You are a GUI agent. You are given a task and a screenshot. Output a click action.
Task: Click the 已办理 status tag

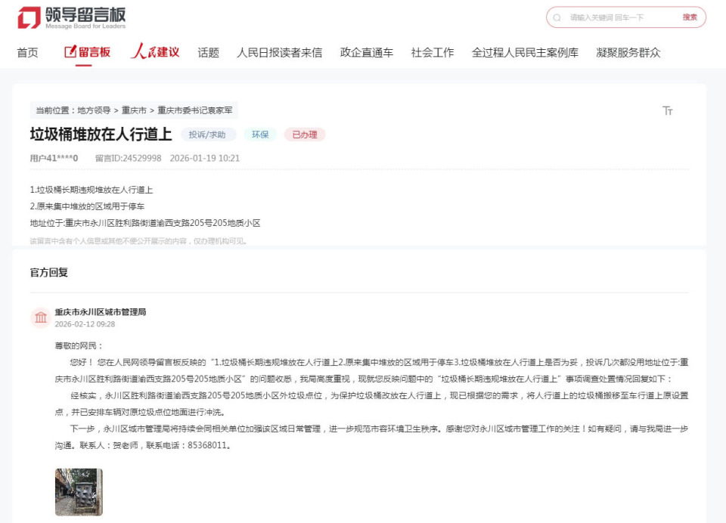[x=303, y=134]
